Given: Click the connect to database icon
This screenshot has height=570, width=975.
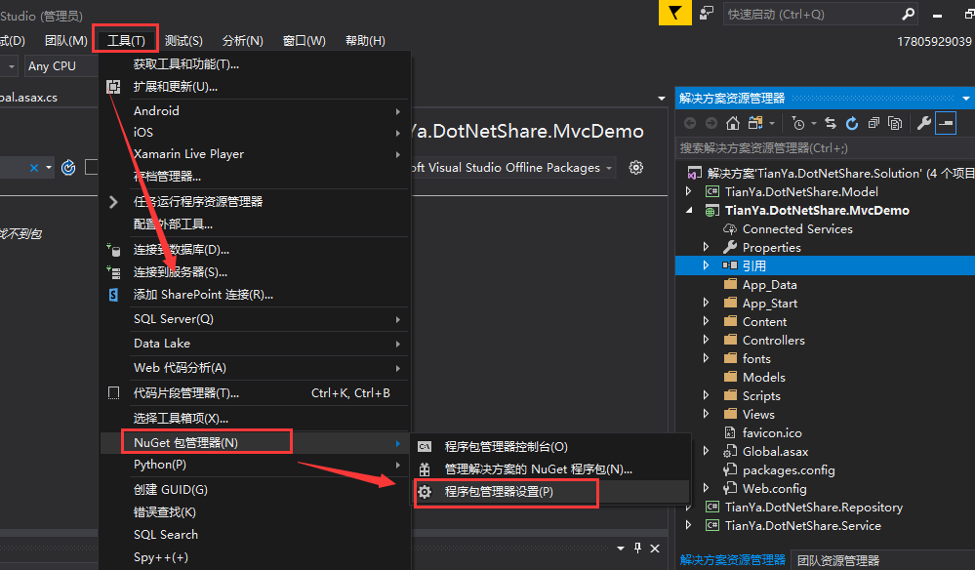Looking at the screenshot, I should 113,250.
